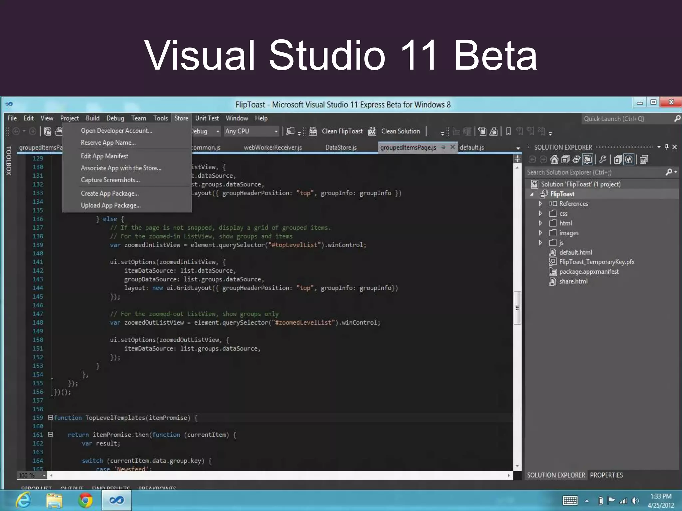
Task: Click Sync with Active Document icon
Action: coord(576,160)
